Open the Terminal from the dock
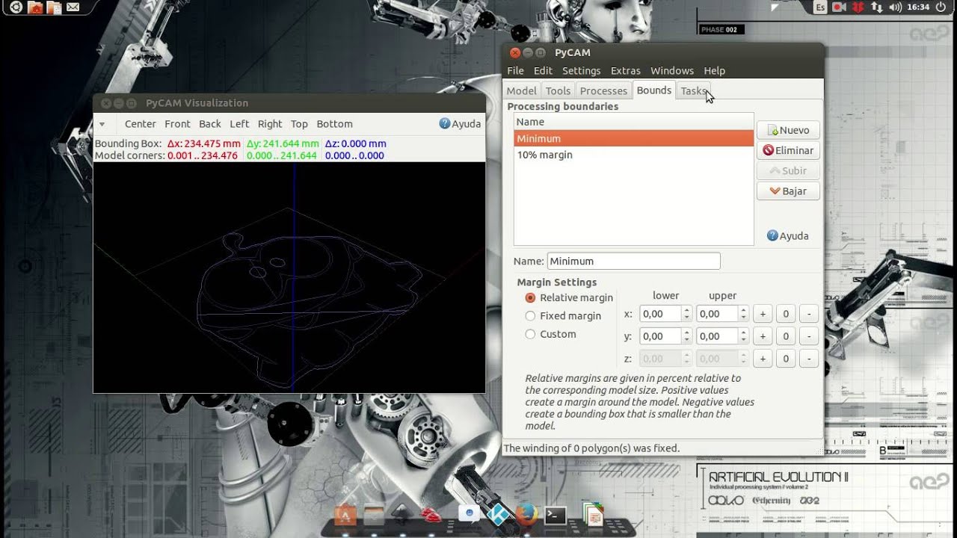 pos(555,515)
